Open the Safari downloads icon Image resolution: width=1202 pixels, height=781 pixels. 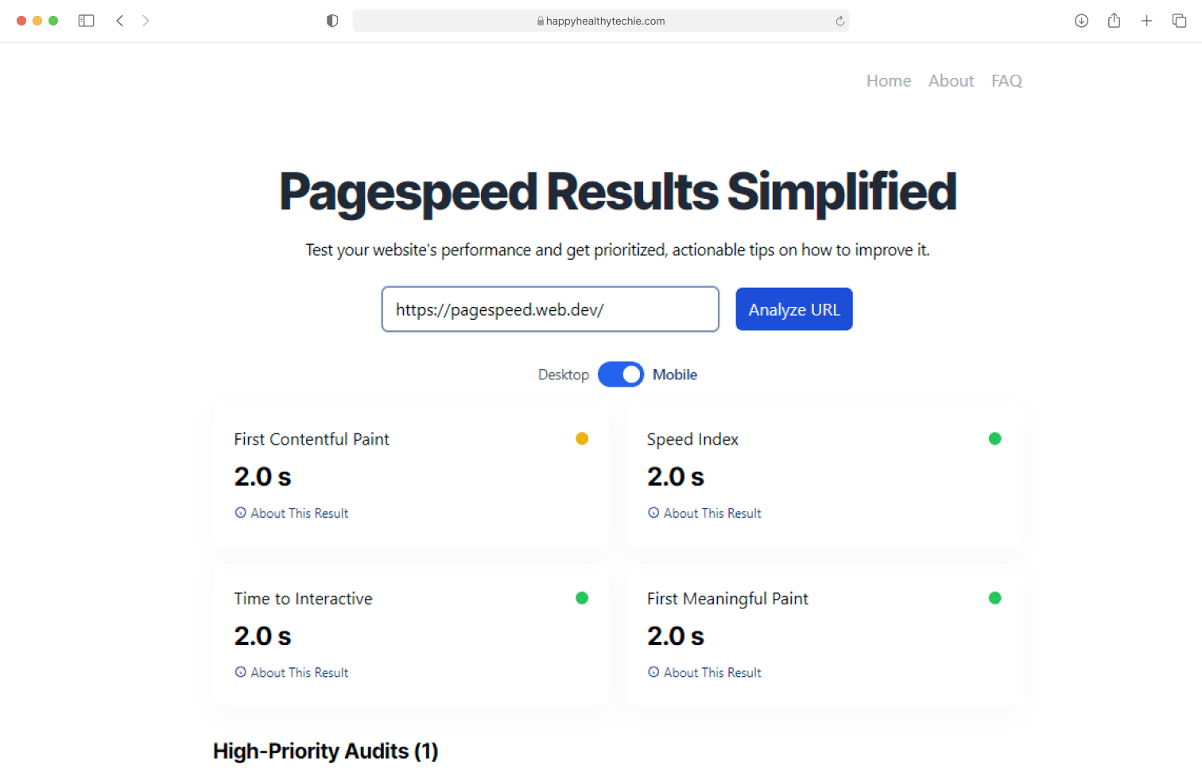click(x=1081, y=21)
